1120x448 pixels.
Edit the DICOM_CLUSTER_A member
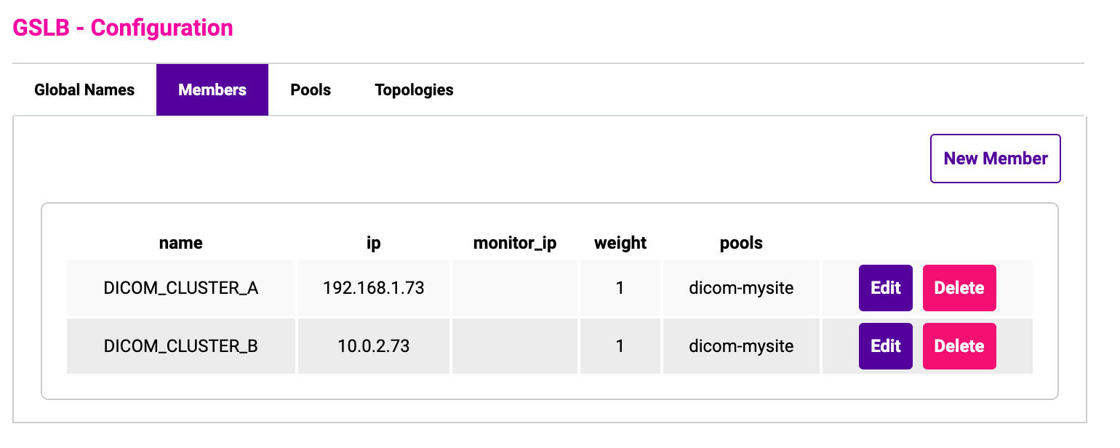pos(886,288)
